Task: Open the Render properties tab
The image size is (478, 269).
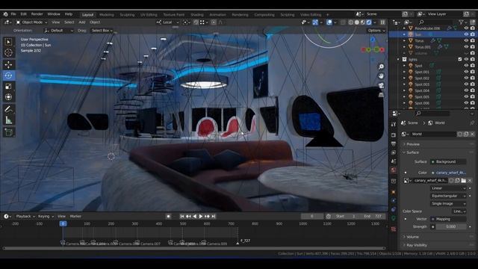Action: pos(394,134)
